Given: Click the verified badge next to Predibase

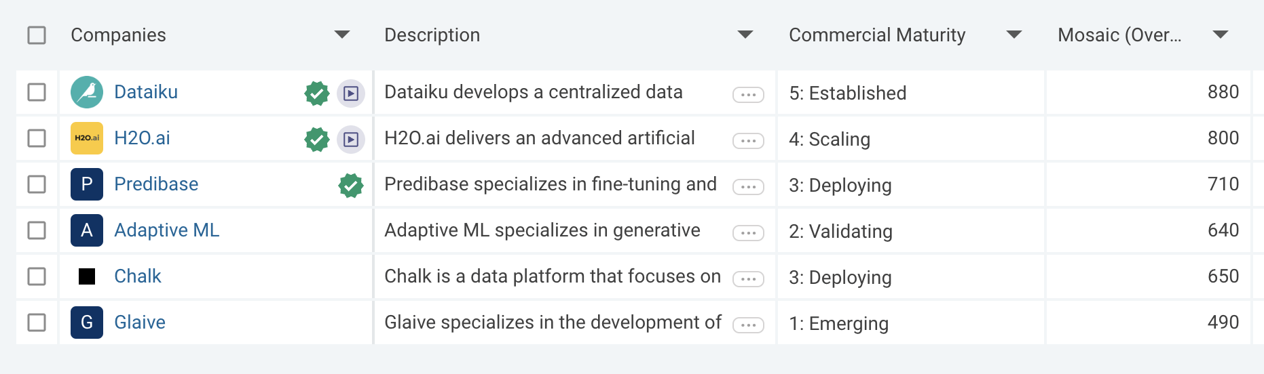Looking at the screenshot, I should [350, 185].
